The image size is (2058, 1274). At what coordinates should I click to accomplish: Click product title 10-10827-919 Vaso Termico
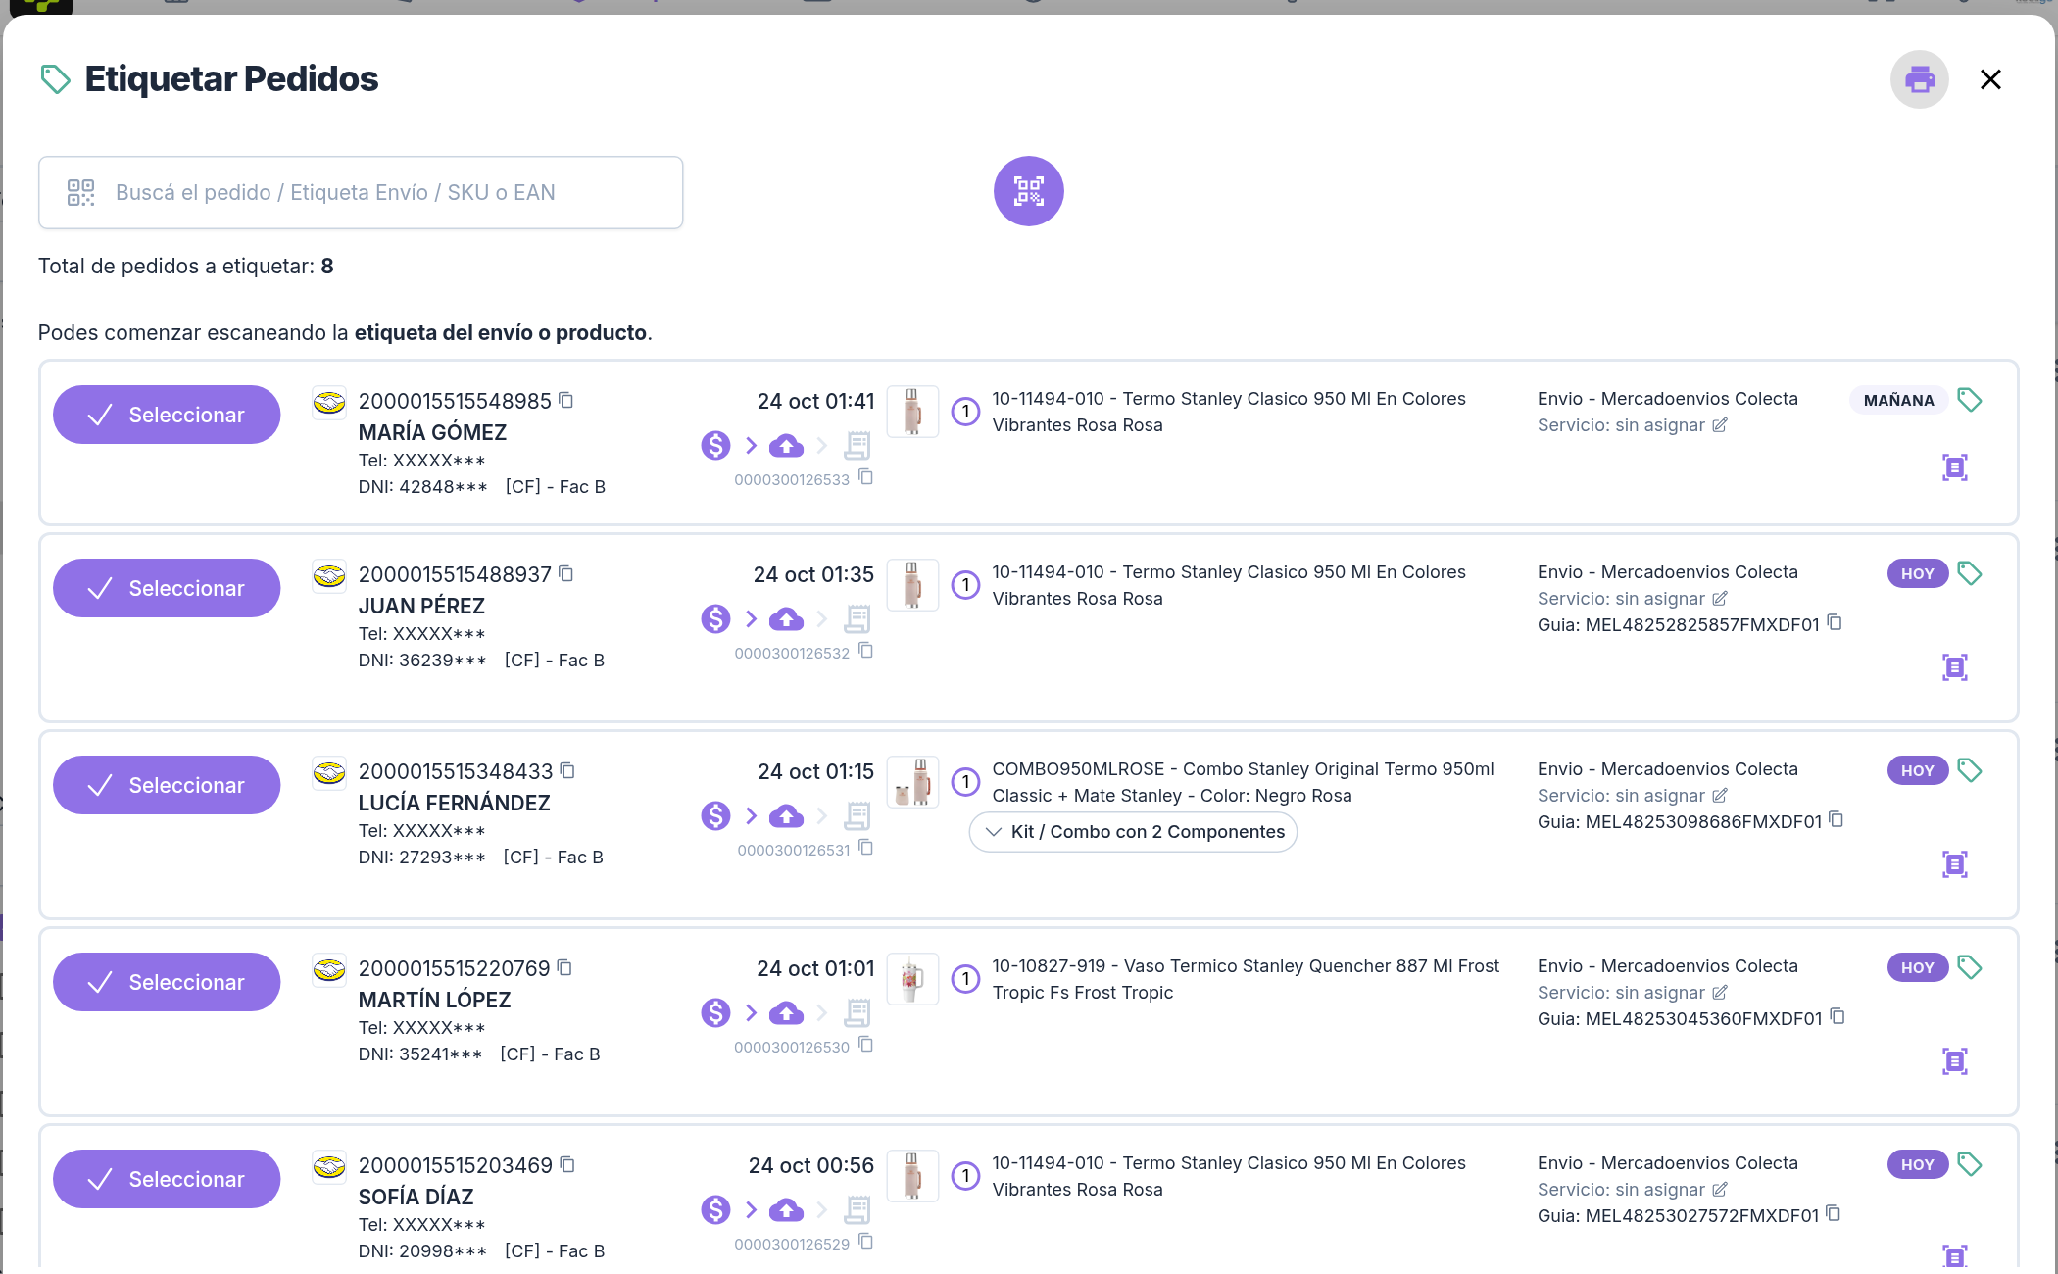pyautogui.click(x=1246, y=979)
